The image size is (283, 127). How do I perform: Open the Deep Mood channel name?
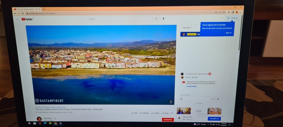(47, 118)
